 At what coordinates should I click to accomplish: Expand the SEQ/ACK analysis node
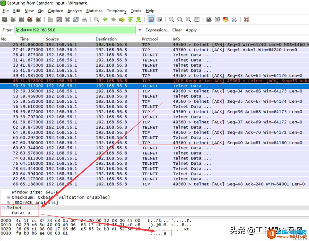(x=8, y=203)
